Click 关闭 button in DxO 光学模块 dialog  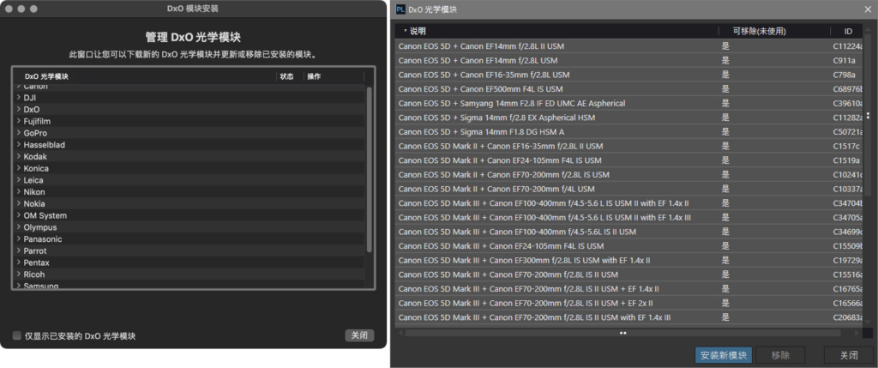tap(848, 355)
